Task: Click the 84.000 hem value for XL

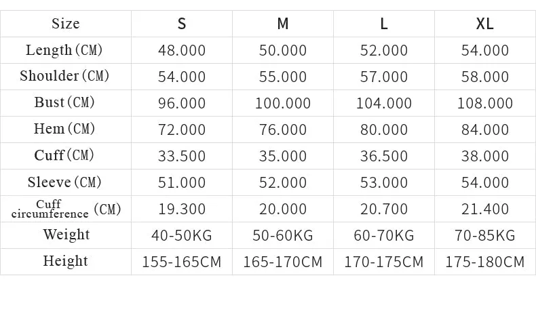Action: pos(484,129)
